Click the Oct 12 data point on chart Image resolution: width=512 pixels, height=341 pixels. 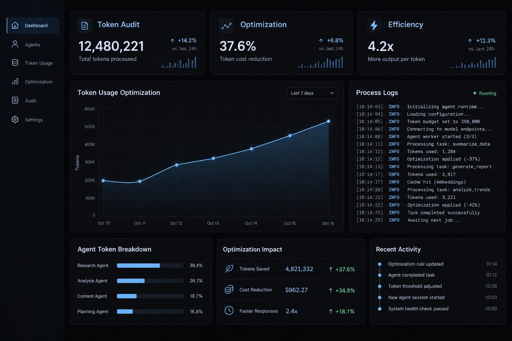tap(177, 165)
